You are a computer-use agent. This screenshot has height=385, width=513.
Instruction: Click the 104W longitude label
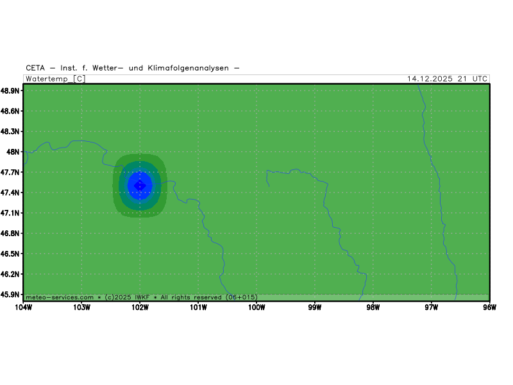[x=23, y=307]
